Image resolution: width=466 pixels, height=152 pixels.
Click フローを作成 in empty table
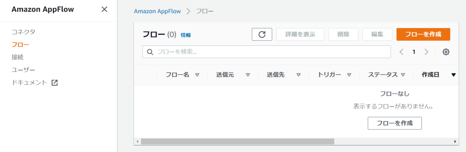click(395, 123)
